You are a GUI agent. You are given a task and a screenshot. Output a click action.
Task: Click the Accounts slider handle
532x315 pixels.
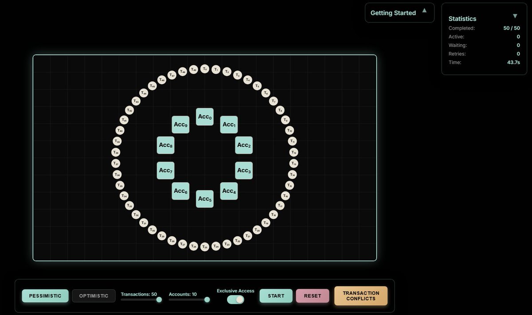click(207, 300)
